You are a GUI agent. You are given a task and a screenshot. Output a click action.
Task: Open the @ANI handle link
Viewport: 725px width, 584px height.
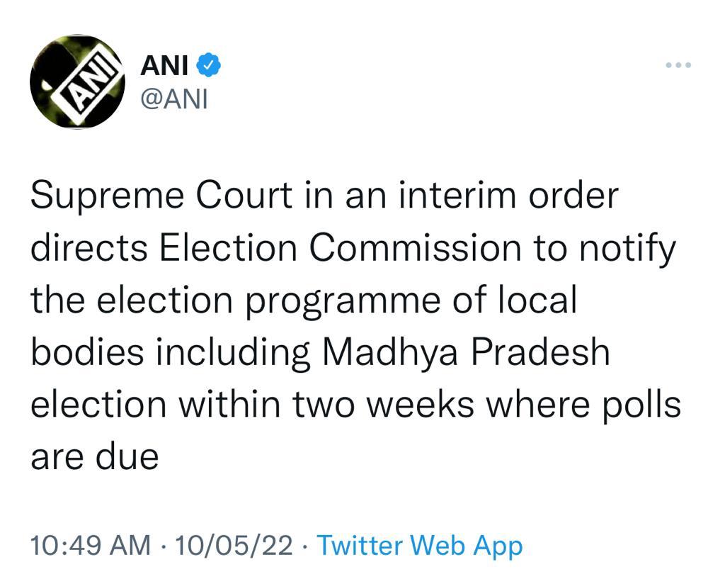[174, 99]
